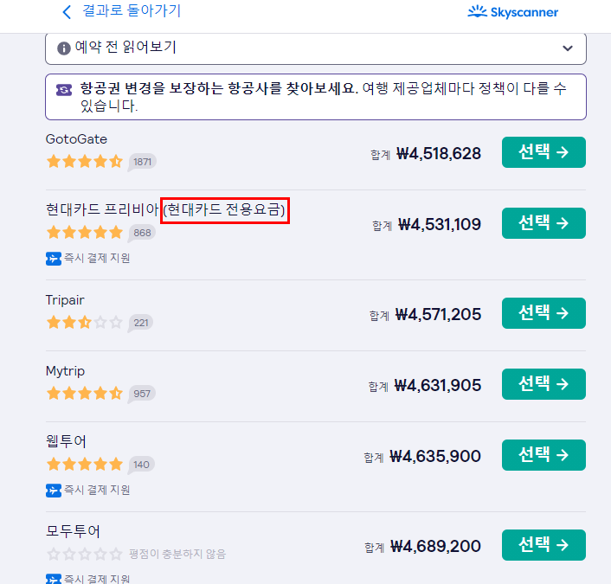Pick the 모두투어 ₩4,689,200 선택 button
Image resolution: width=611 pixels, height=584 pixels.
tap(543, 545)
